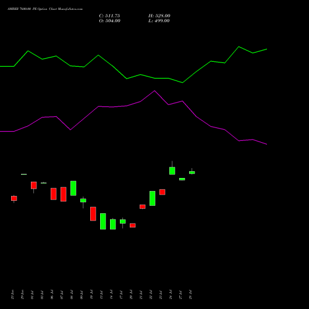Image resolution: width=309 pixels, height=309 pixels.
Task: Select the tall green candle above 24 Jul
Action: [172, 171]
